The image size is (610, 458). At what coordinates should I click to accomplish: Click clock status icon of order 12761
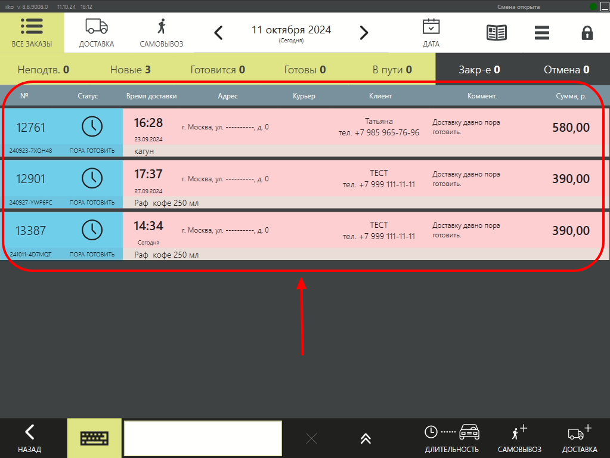pyautogui.click(x=92, y=126)
